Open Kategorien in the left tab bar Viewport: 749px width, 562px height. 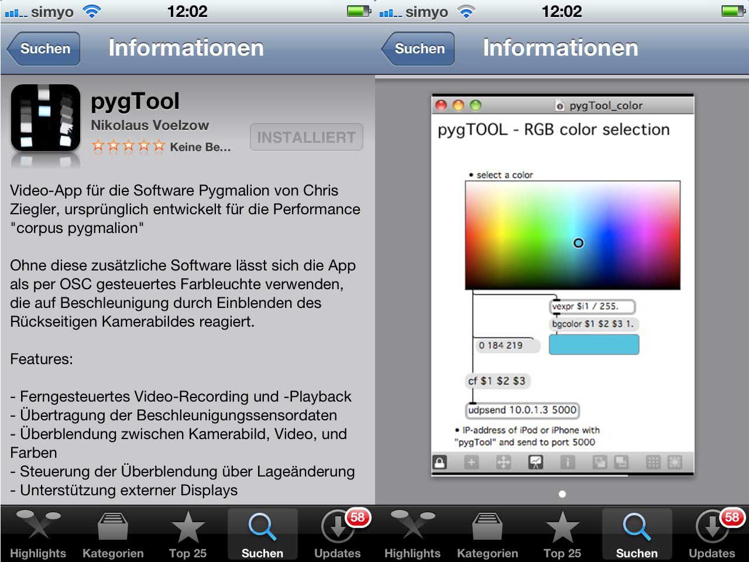[113, 534]
